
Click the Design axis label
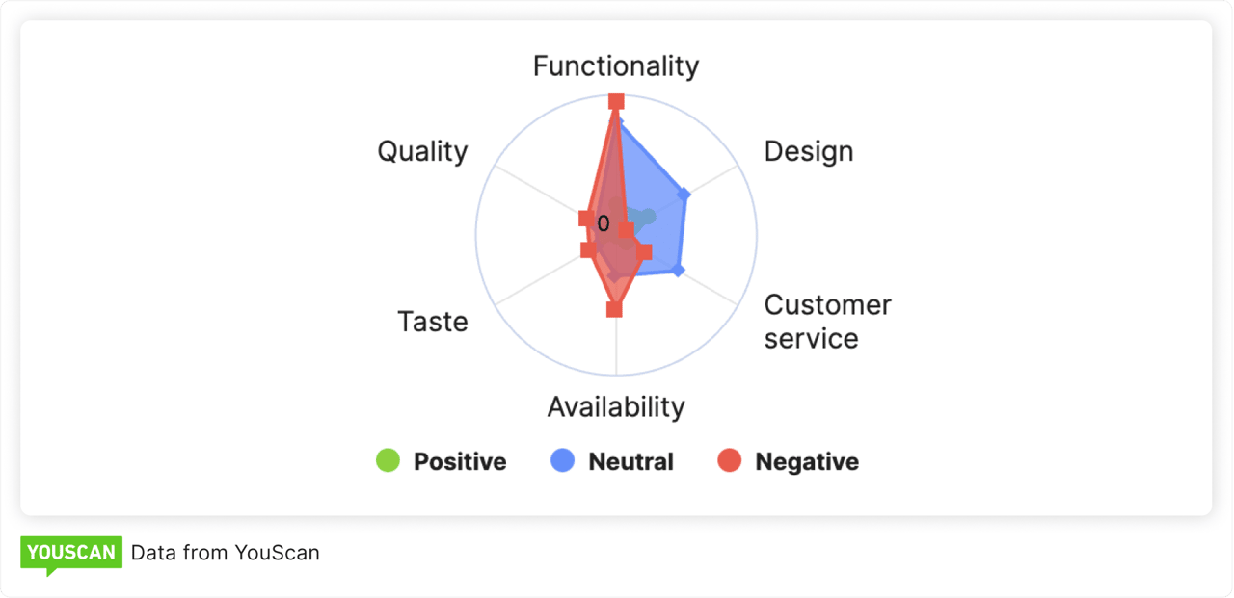808,151
